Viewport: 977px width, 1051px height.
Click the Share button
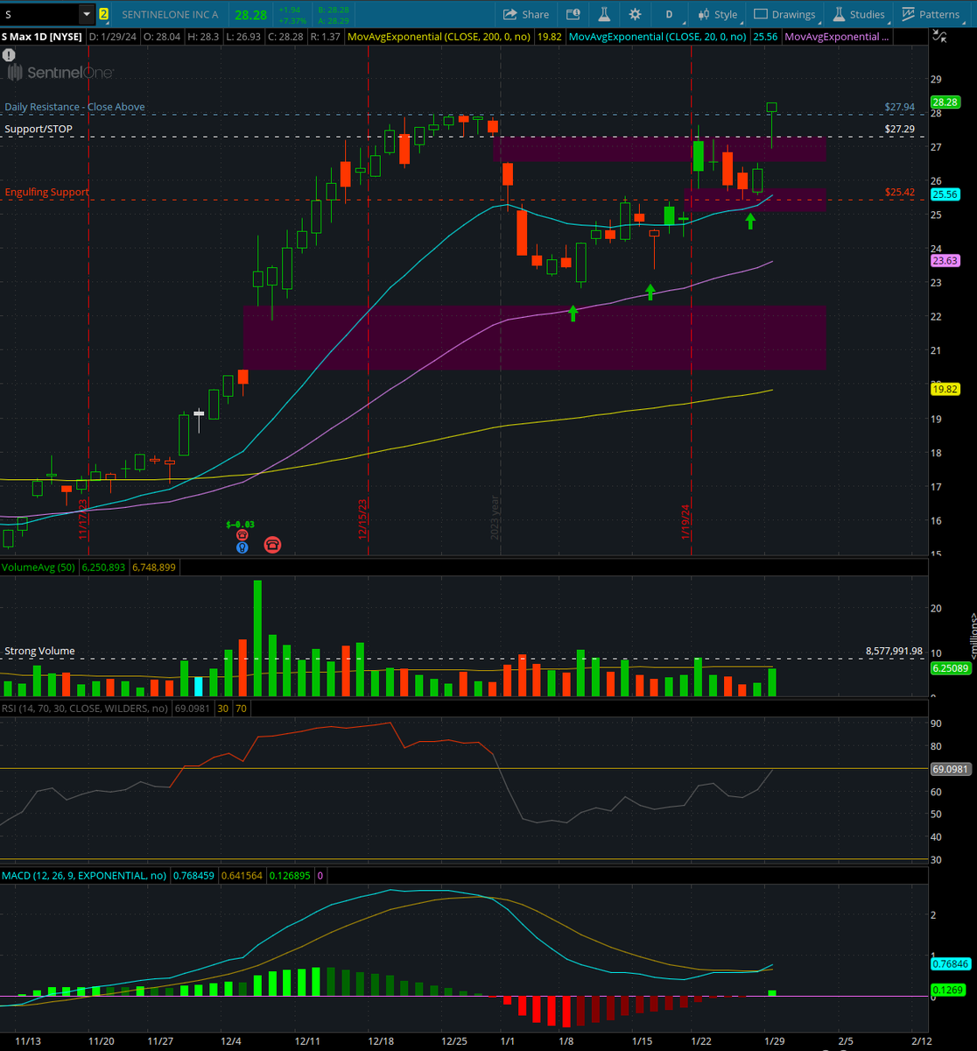pos(526,14)
